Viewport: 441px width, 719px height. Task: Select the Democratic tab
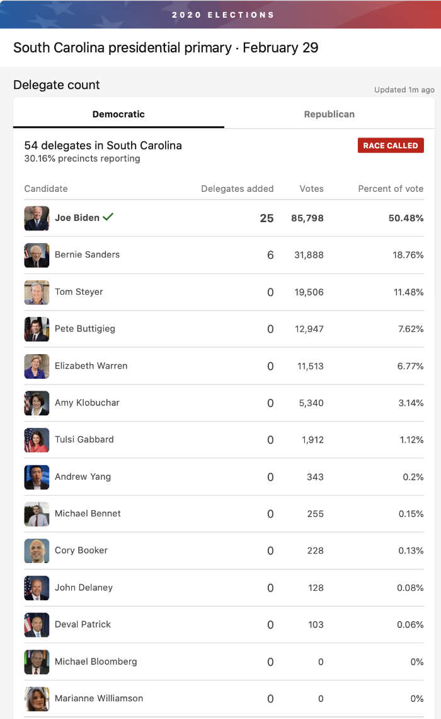click(x=118, y=114)
